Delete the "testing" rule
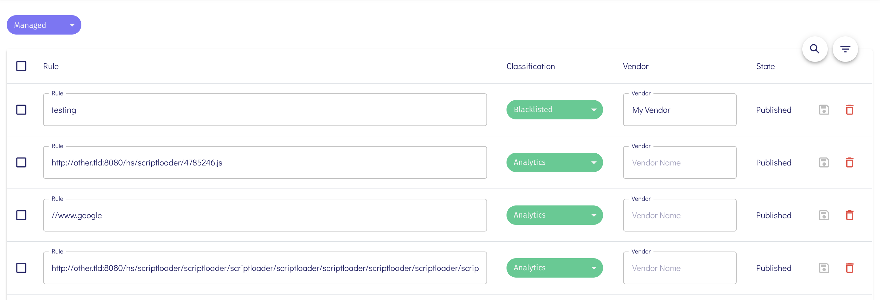Image resolution: width=880 pixels, height=300 pixels. click(850, 109)
